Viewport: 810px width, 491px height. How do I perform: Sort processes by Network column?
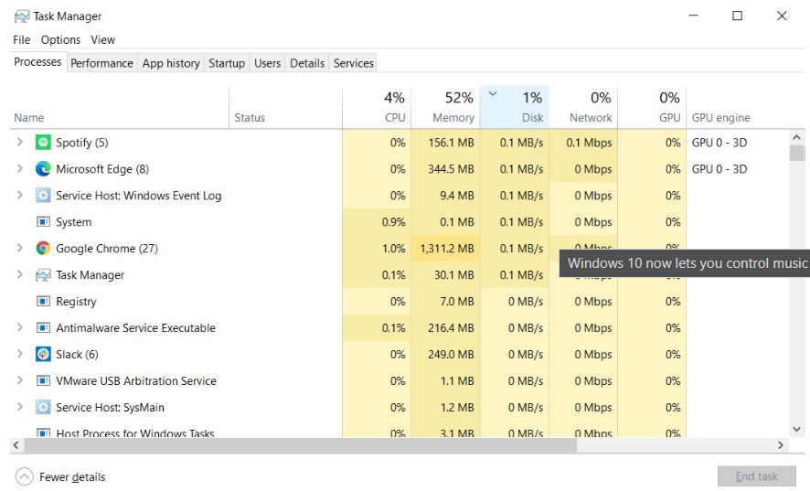tap(583, 108)
